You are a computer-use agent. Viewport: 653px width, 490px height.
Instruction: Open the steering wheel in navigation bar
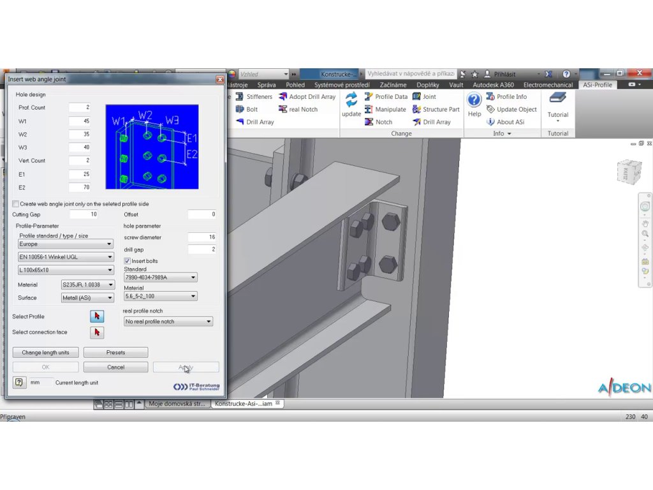[645, 207]
